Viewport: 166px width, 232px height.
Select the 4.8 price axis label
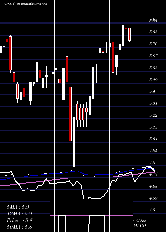pyautogui.click(x=152, y=163)
